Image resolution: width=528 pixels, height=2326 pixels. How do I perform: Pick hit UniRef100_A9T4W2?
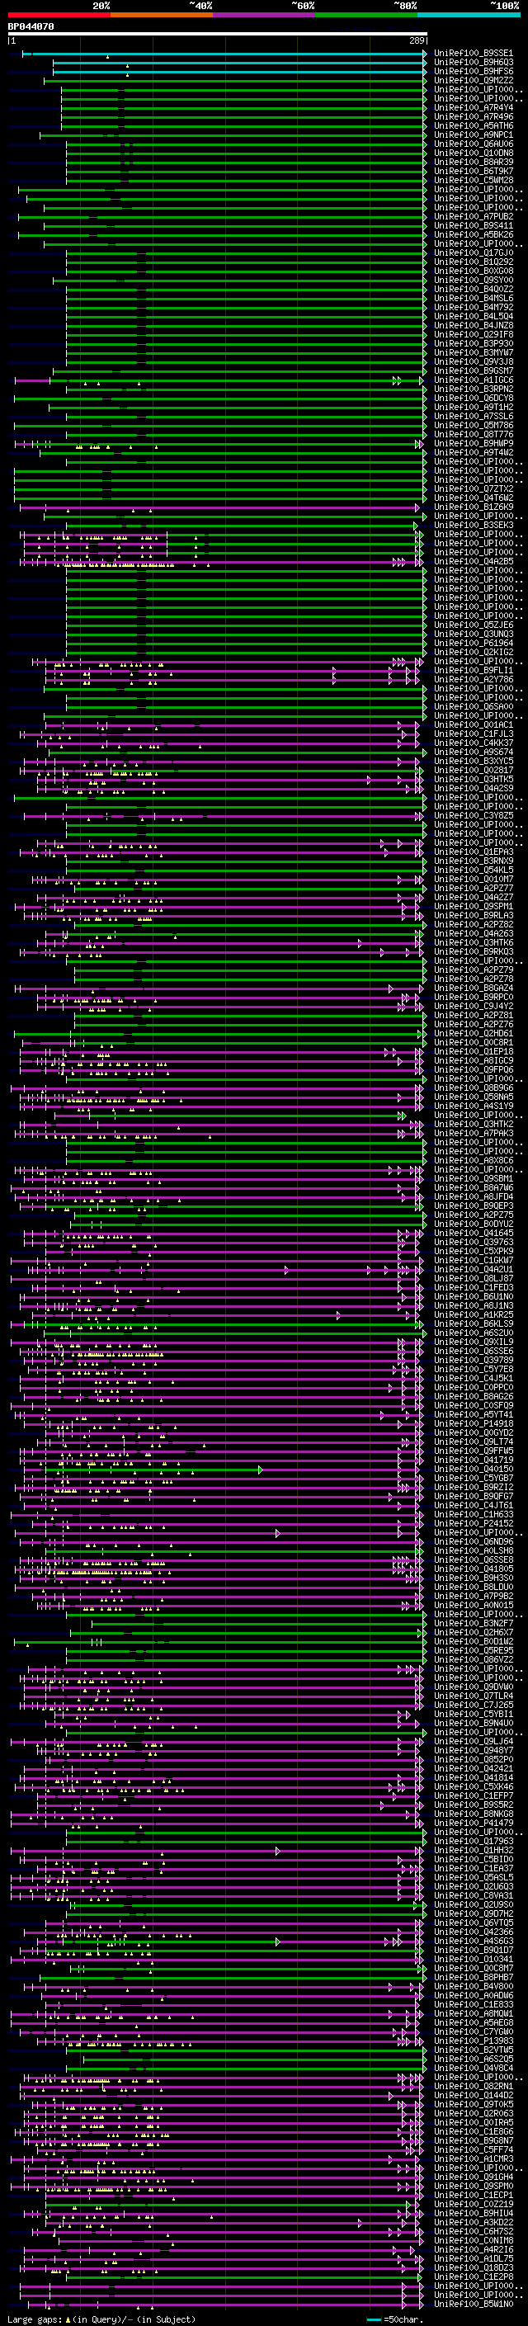pyautogui.click(x=474, y=452)
